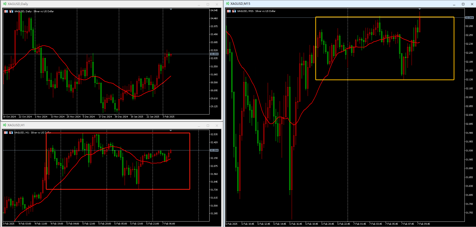The image size is (476, 227).
Task: Click 32.130 on the M15 price scale
Action: coord(469,80)
